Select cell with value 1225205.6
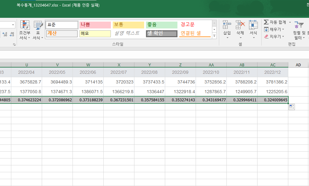 [x=273, y=91]
